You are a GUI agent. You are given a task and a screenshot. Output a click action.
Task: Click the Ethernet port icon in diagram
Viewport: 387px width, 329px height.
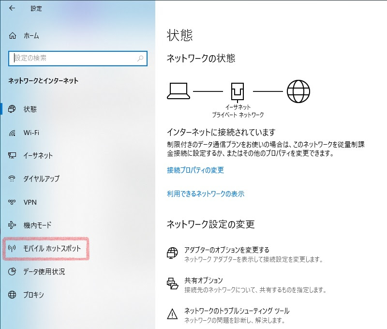pyautogui.click(x=238, y=92)
